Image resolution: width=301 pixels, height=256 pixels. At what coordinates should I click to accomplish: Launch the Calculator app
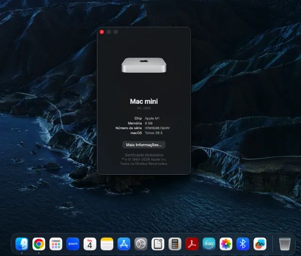click(175, 244)
